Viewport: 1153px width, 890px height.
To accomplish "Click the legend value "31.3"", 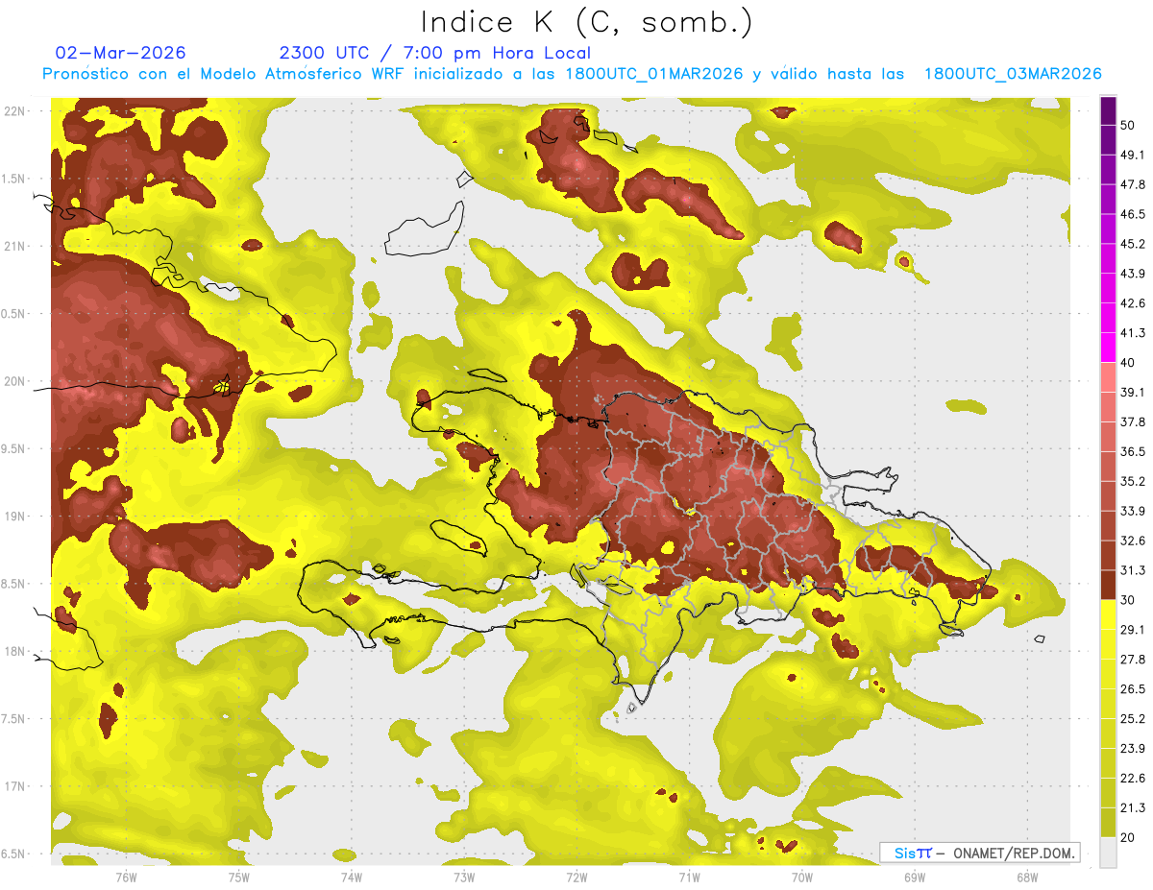I will pyautogui.click(x=1133, y=570).
